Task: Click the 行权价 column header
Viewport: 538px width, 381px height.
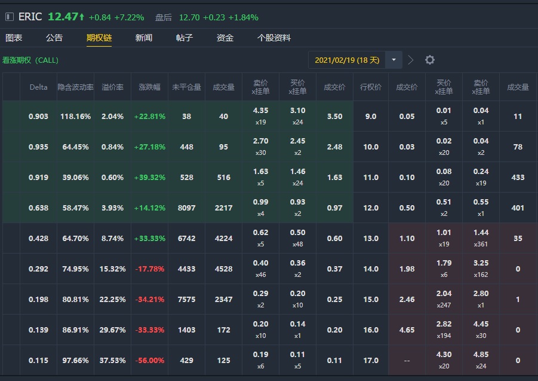Action: [371, 87]
